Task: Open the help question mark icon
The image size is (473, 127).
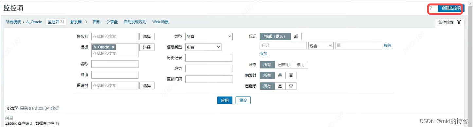Action: tap(431, 8)
